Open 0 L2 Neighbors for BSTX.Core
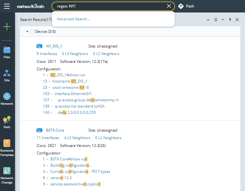 click(108, 138)
